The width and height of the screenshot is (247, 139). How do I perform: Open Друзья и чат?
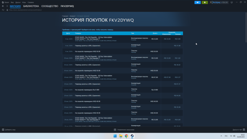pos(237,130)
